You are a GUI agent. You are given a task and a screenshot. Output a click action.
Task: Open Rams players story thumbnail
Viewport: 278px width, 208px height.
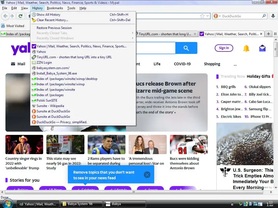tap(106, 145)
